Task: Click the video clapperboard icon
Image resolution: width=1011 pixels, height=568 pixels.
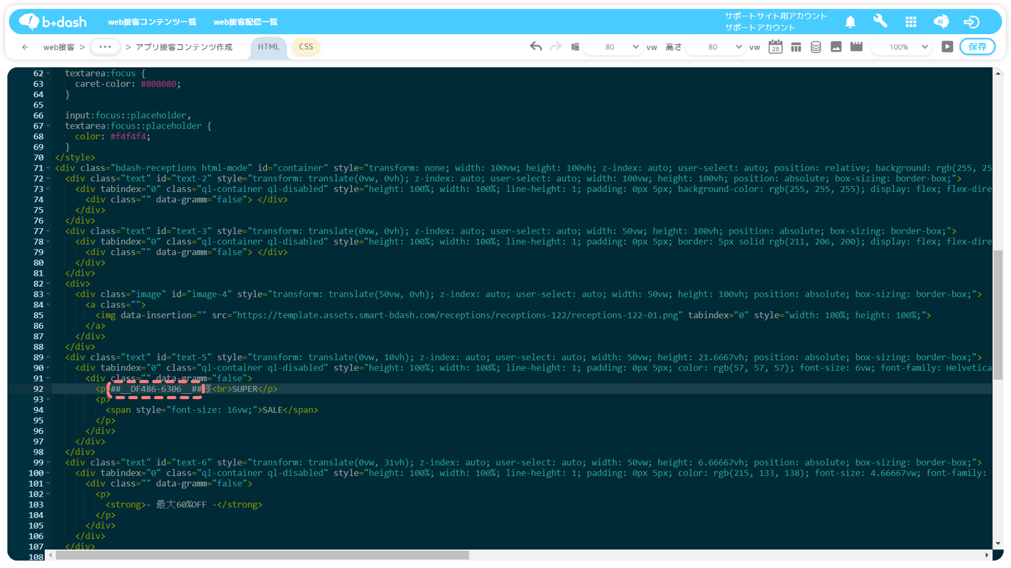Action: click(x=856, y=47)
